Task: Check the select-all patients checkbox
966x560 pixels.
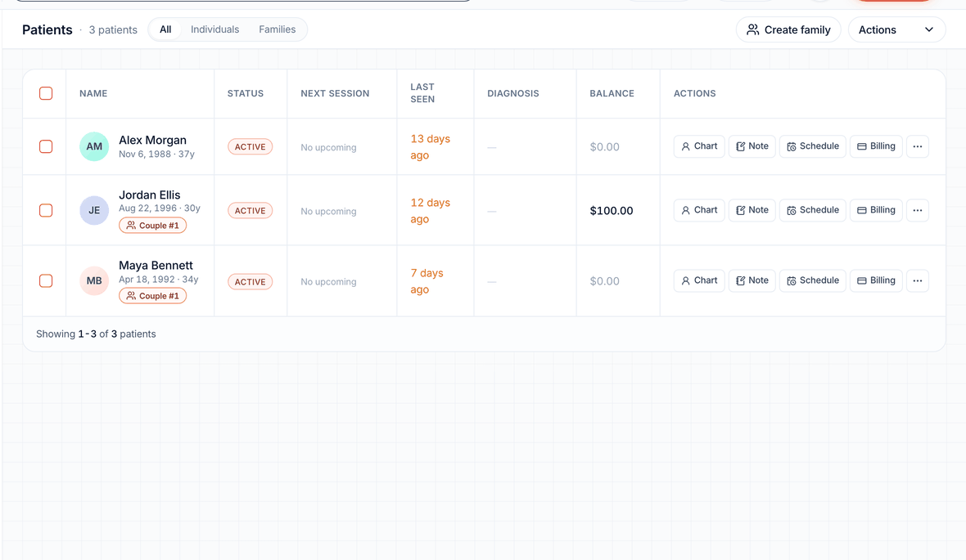Action: [x=46, y=93]
